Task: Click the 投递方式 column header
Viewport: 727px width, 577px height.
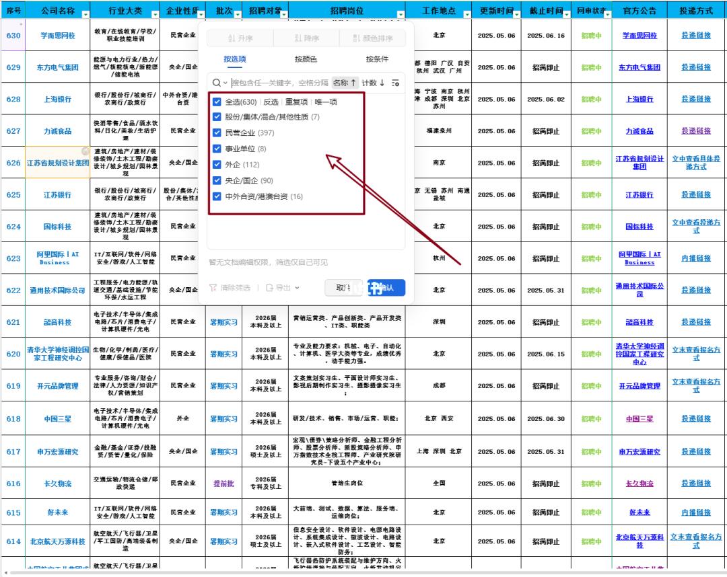Action: point(697,10)
